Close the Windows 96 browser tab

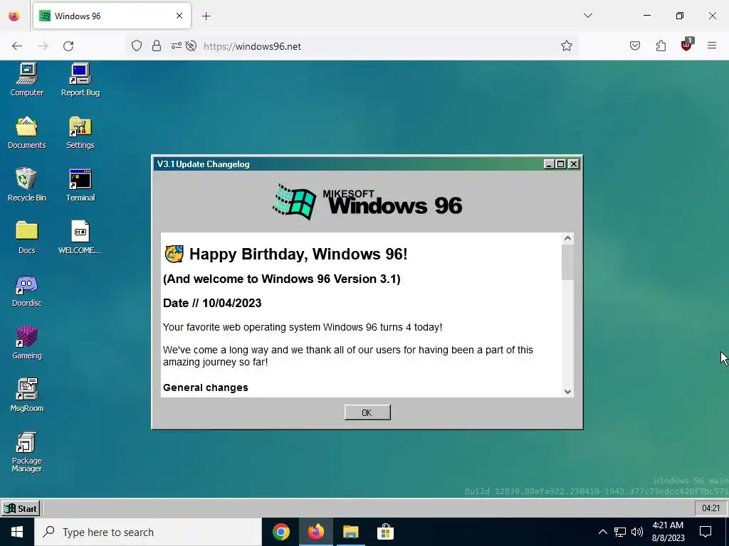[x=179, y=16]
